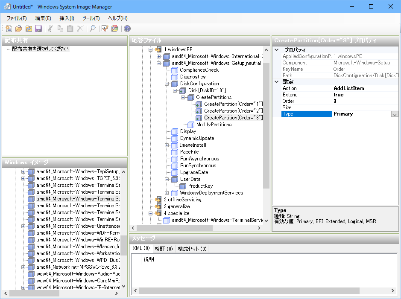The height and width of the screenshot is (299, 401).
Task: Select the DynamicUpdate node
Action: (x=197, y=138)
